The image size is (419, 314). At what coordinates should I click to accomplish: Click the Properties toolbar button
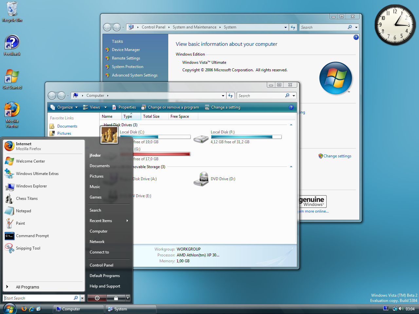tap(124, 107)
